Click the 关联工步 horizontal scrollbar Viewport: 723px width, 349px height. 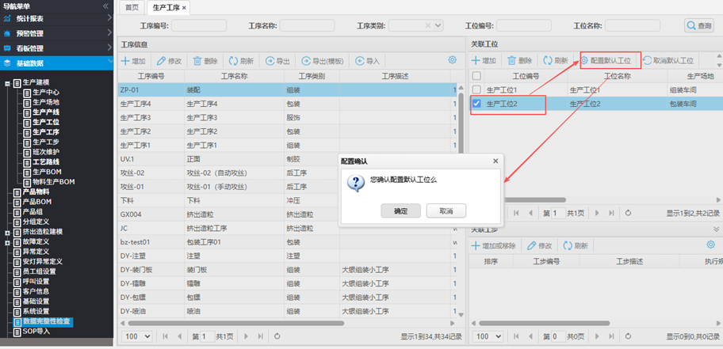click(545, 323)
